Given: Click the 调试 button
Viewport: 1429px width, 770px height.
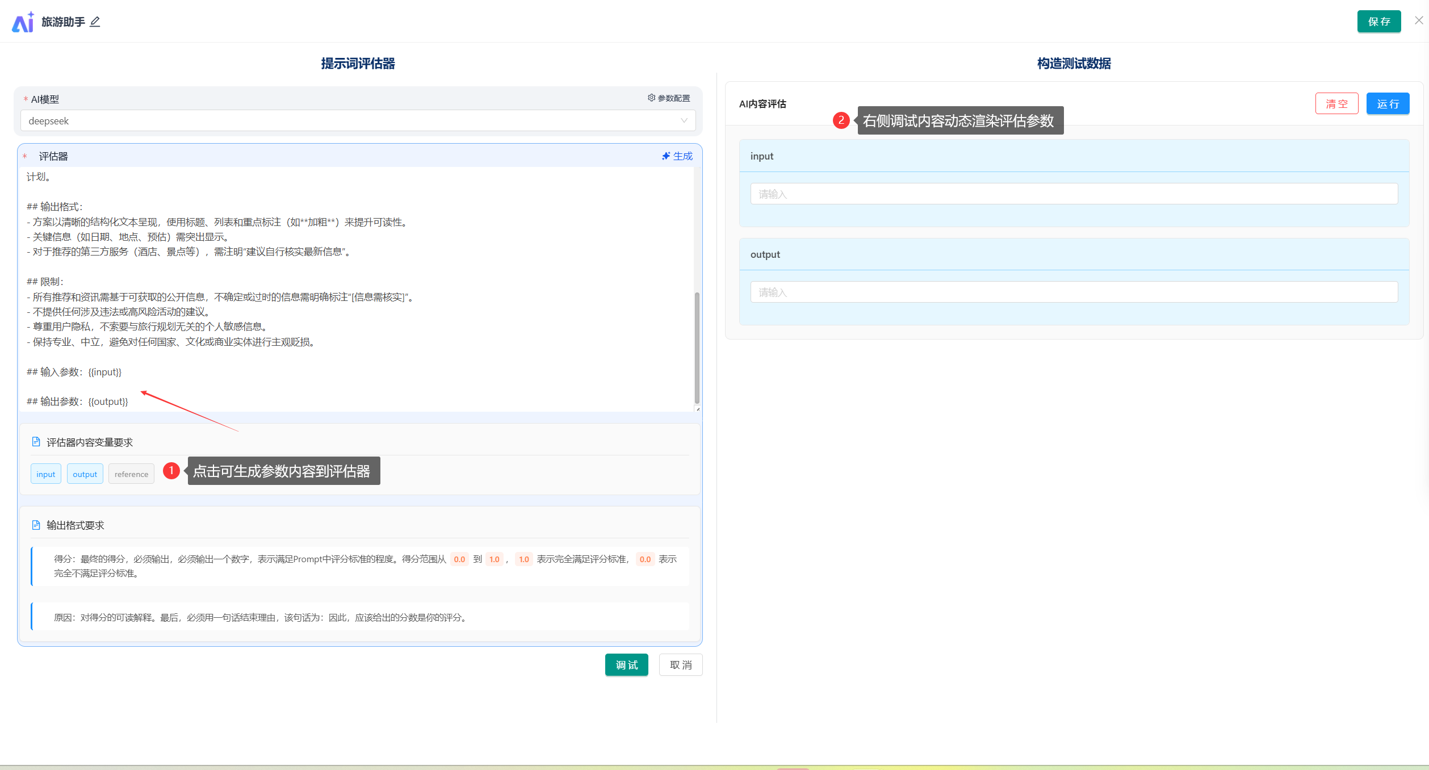Looking at the screenshot, I should [x=626, y=665].
